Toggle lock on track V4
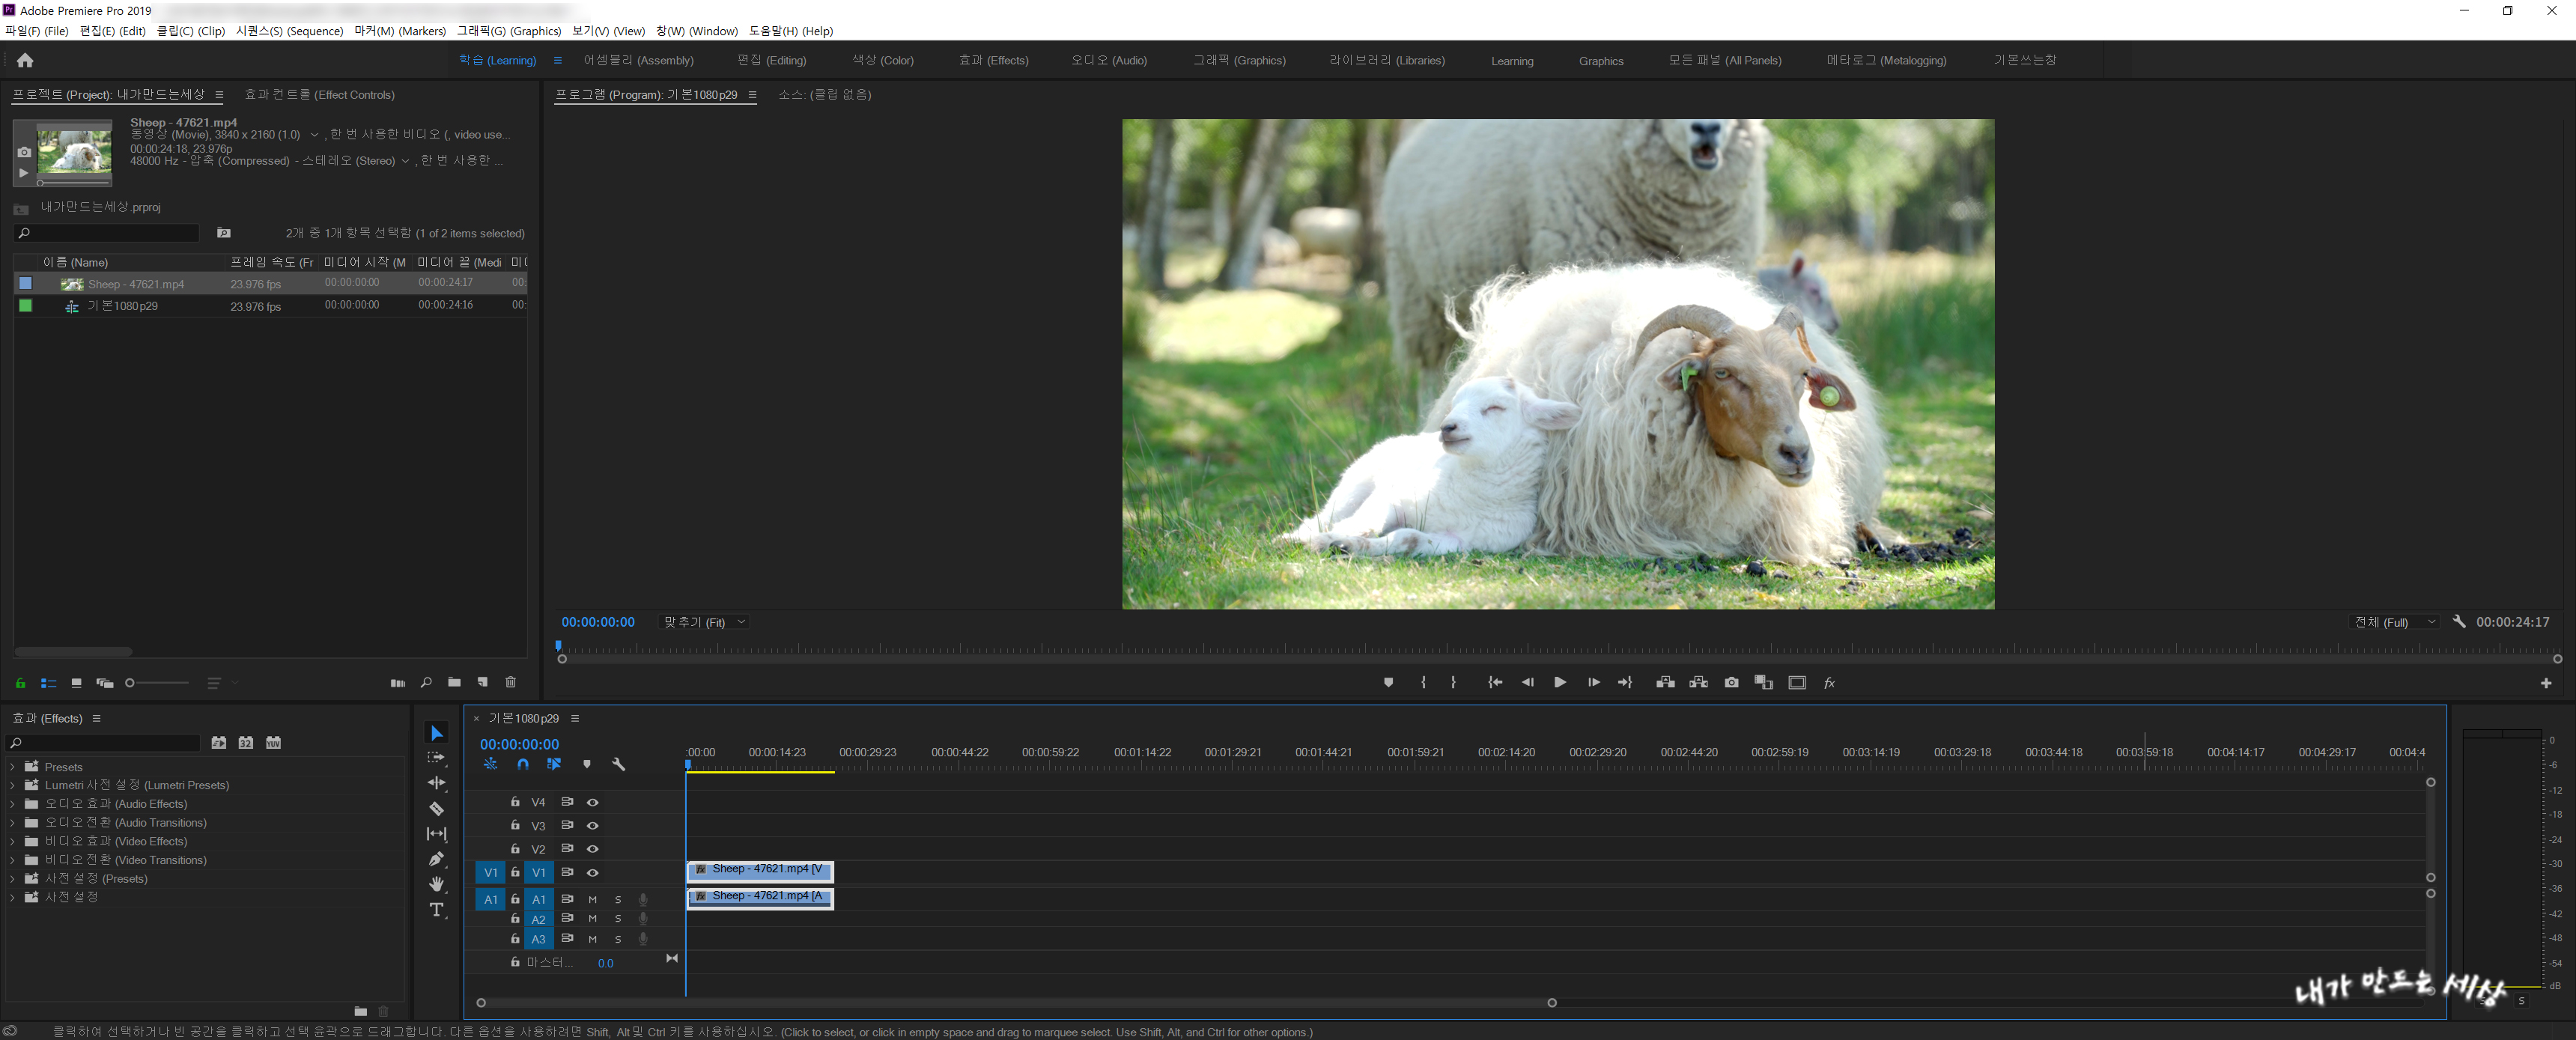The image size is (2576, 1040). [515, 802]
